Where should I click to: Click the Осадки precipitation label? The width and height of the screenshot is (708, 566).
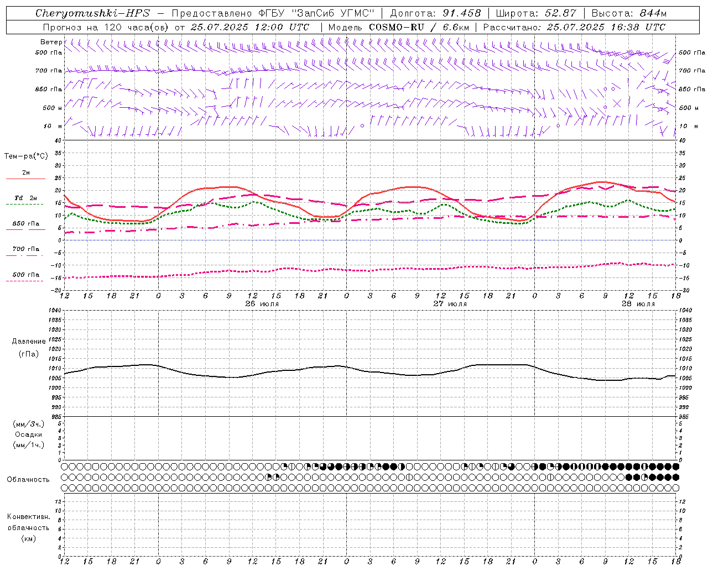(x=29, y=434)
